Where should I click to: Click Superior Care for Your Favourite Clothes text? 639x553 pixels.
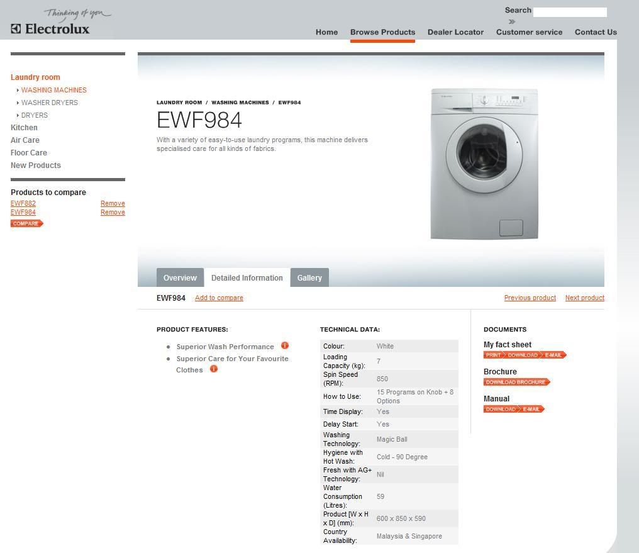[x=232, y=364]
